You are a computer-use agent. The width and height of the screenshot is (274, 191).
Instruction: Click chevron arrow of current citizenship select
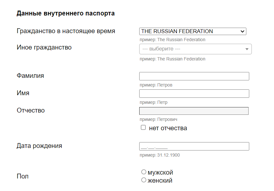click(242, 32)
